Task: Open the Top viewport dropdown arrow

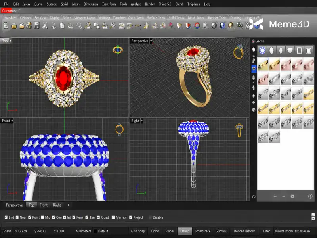Action: (x=10, y=41)
